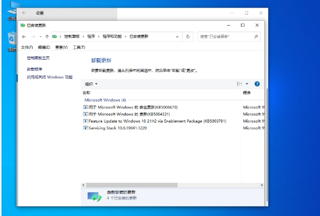Click the up-one-level arrow
Image resolution: width=320 pixels, height=216 pixels.
point(47,37)
